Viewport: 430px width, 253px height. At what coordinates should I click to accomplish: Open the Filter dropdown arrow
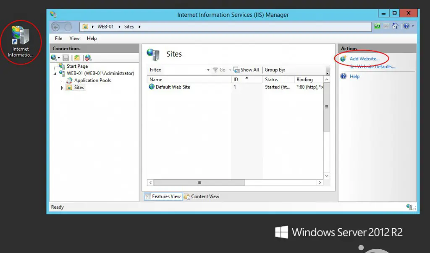(x=208, y=70)
